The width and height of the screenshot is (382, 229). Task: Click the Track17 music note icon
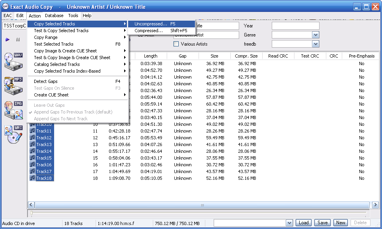tap(32, 171)
